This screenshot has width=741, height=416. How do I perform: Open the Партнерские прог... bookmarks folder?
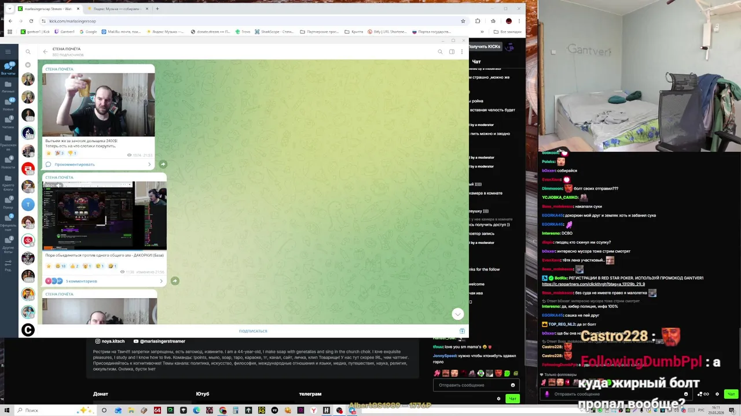(320, 32)
